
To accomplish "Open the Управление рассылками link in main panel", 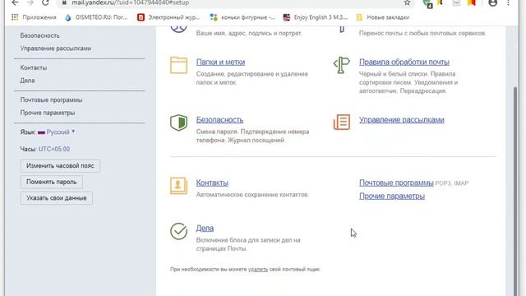I will pos(402,120).
